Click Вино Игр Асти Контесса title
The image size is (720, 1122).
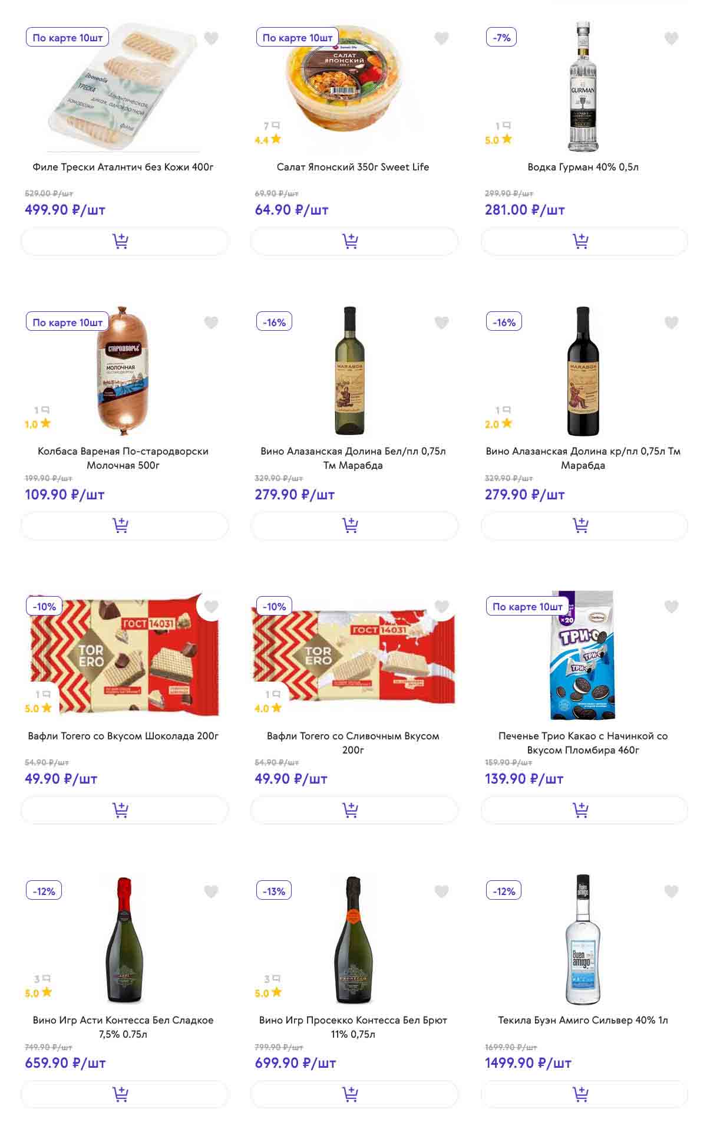click(123, 1026)
